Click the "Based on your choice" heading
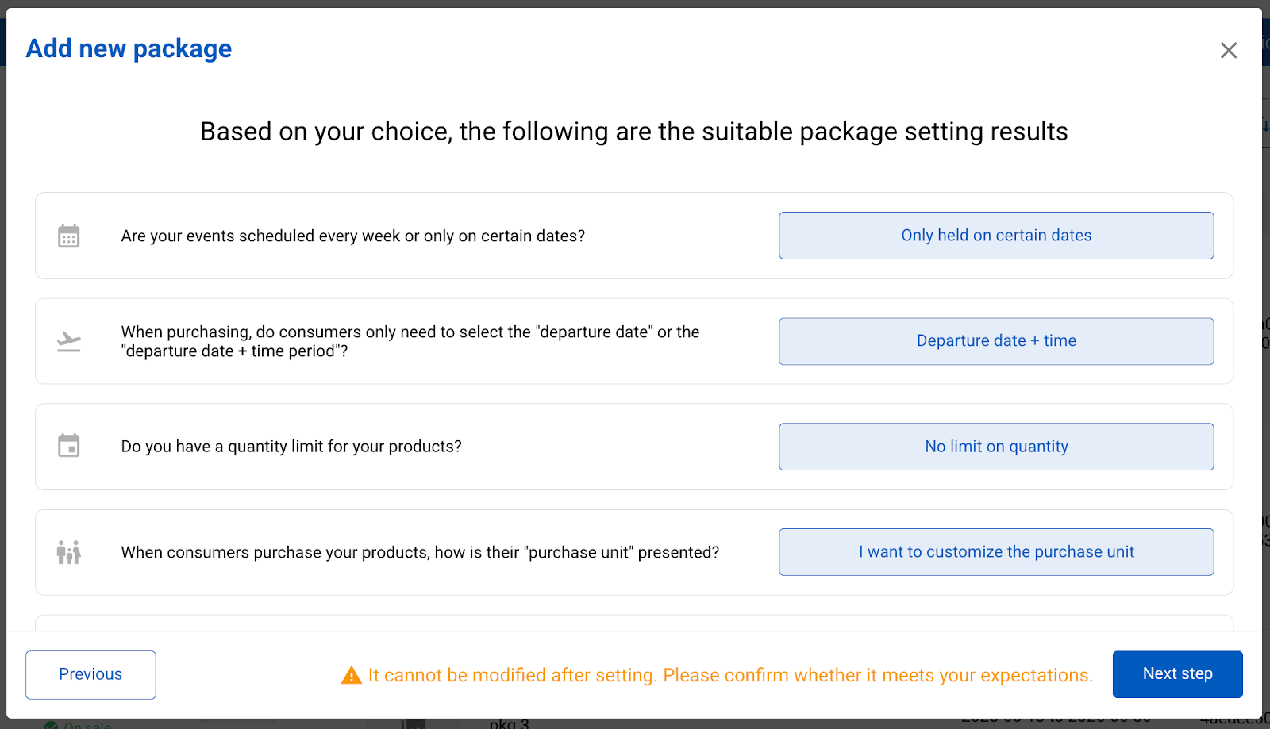Screen dimensions: 1270x729 click(x=633, y=132)
